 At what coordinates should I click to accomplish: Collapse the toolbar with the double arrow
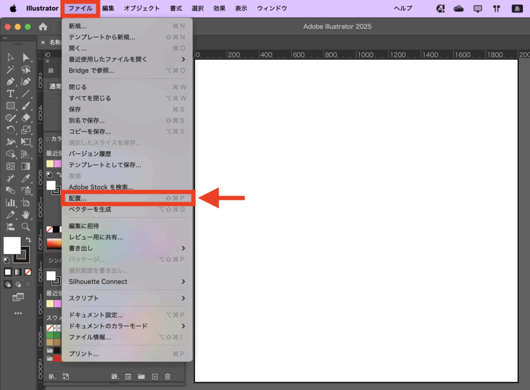click(5, 38)
